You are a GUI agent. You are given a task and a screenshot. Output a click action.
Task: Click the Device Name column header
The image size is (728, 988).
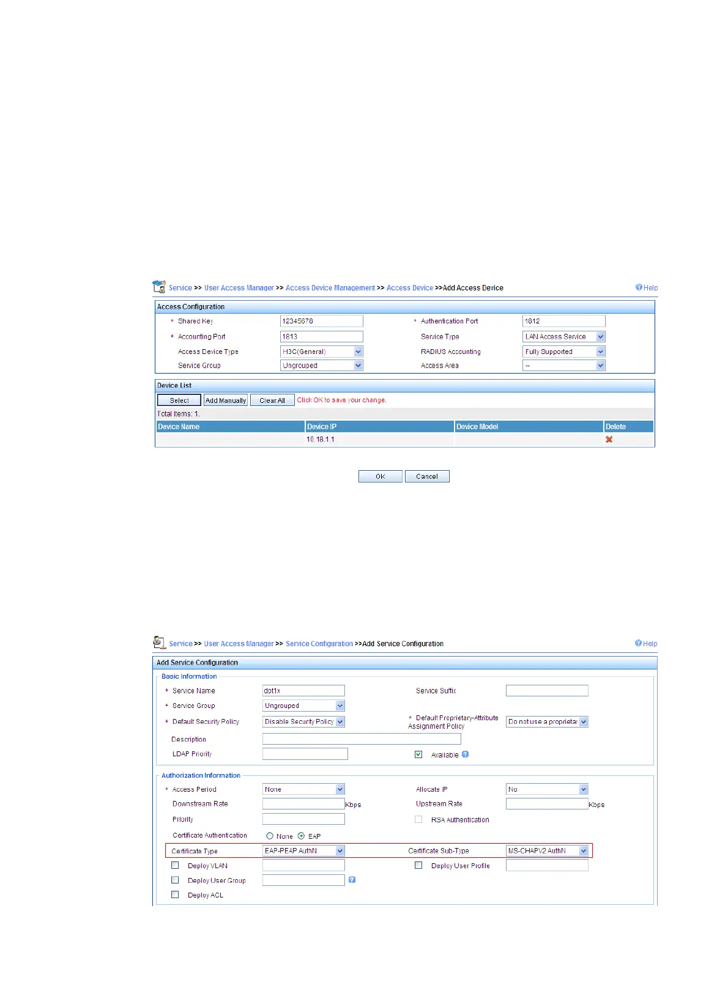pyautogui.click(x=231, y=427)
